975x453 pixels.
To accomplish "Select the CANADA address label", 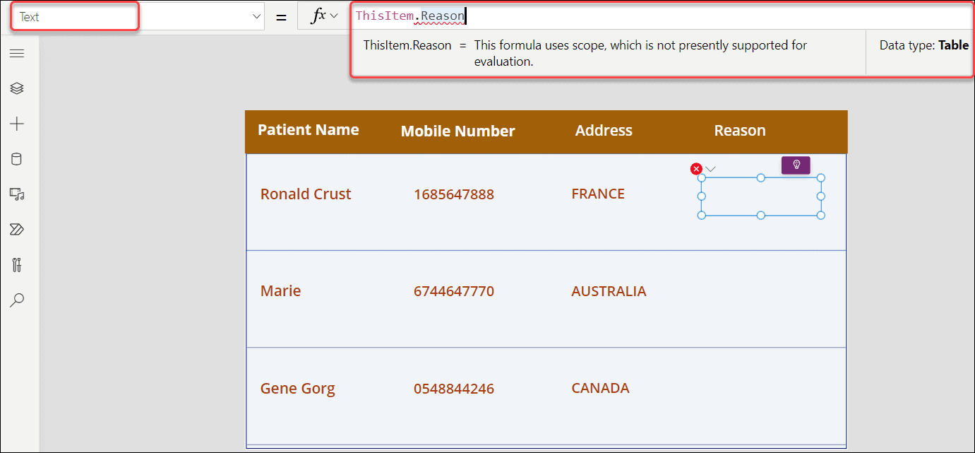I will (600, 388).
